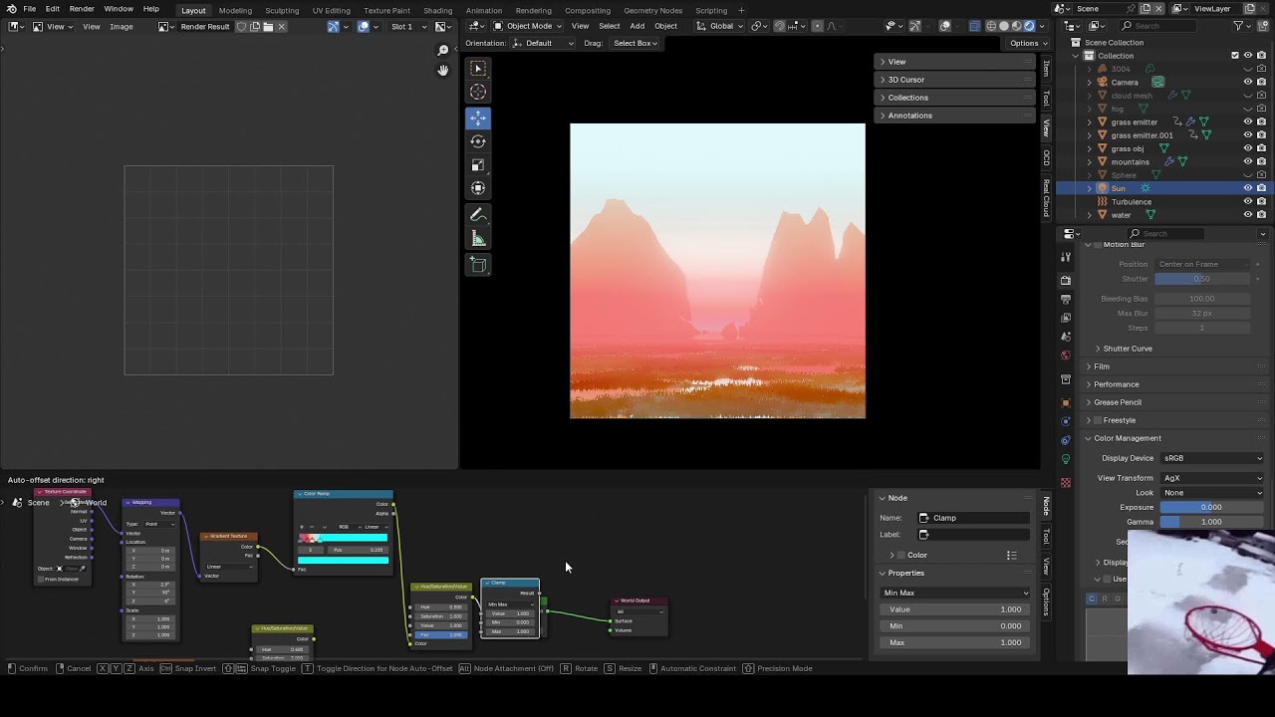Choose the Add Cube tool
1275x717 pixels.
(x=478, y=265)
